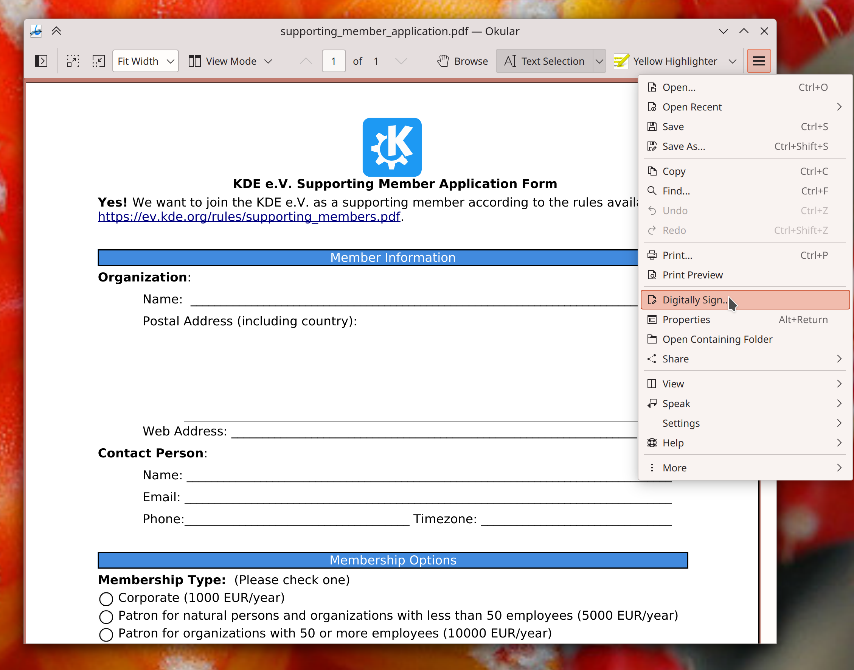Click Digitally Sign in the menu
The width and height of the screenshot is (854, 670).
(x=698, y=300)
